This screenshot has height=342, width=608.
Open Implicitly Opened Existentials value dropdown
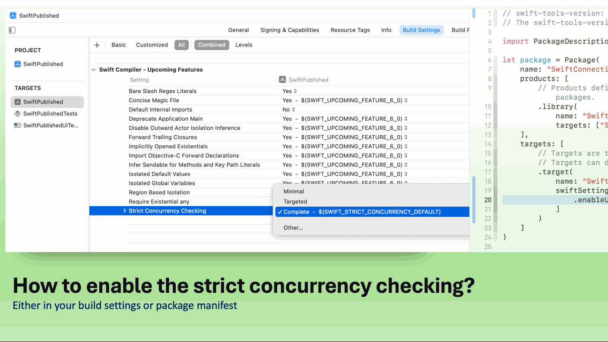(345, 146)
